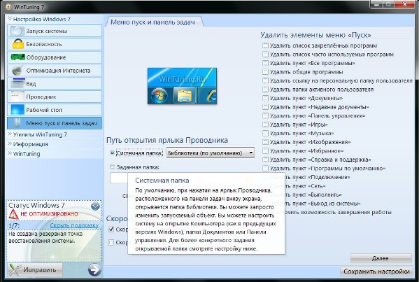Click the Далее button

pyautogui.click(x=381, y=258)
